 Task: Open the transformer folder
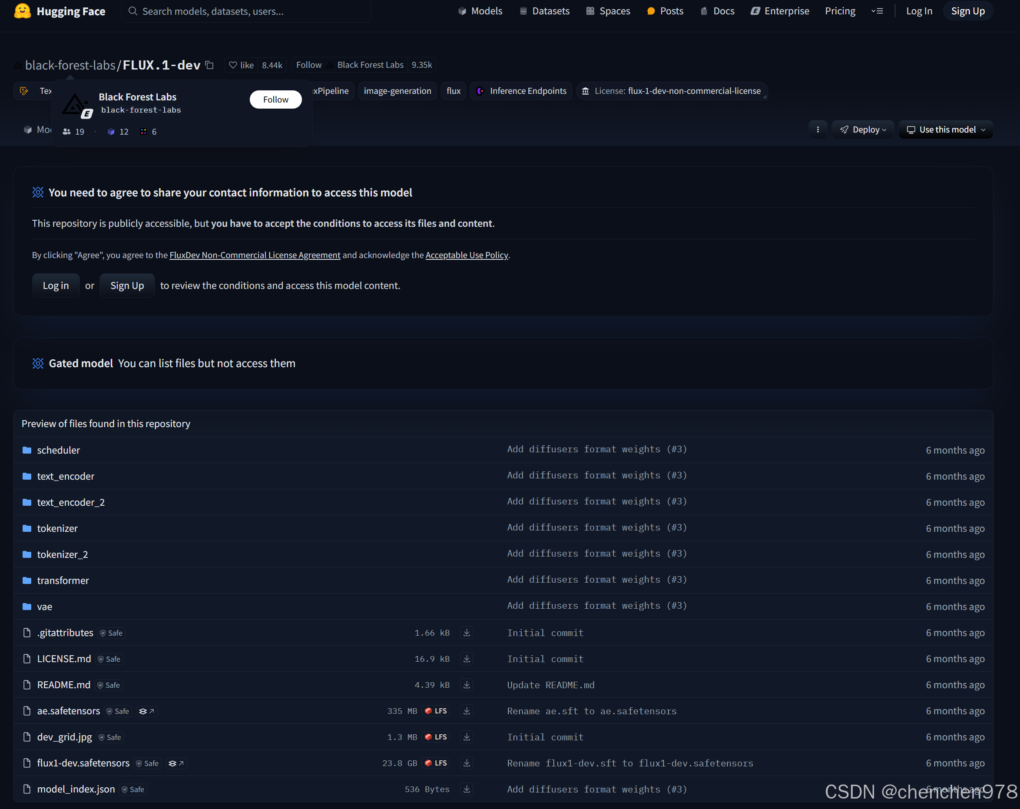click(x=63, y=580)
